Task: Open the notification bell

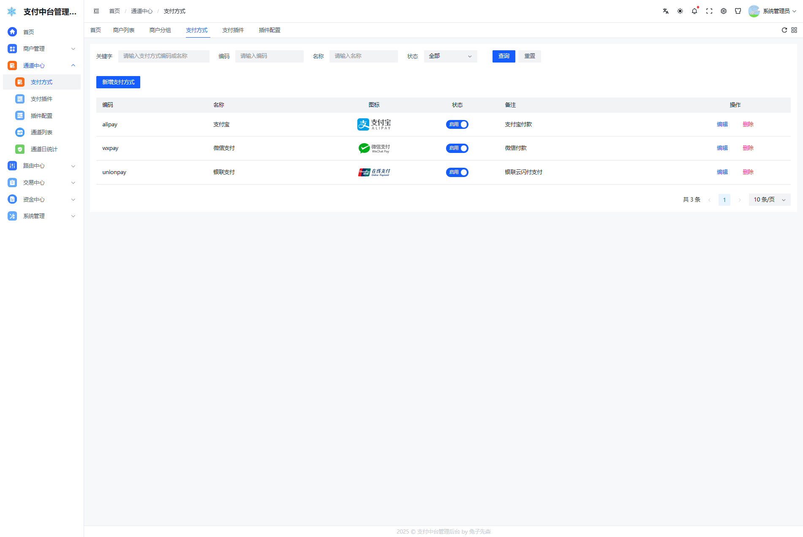Action: pyautogui.click(x=694, y=11)
